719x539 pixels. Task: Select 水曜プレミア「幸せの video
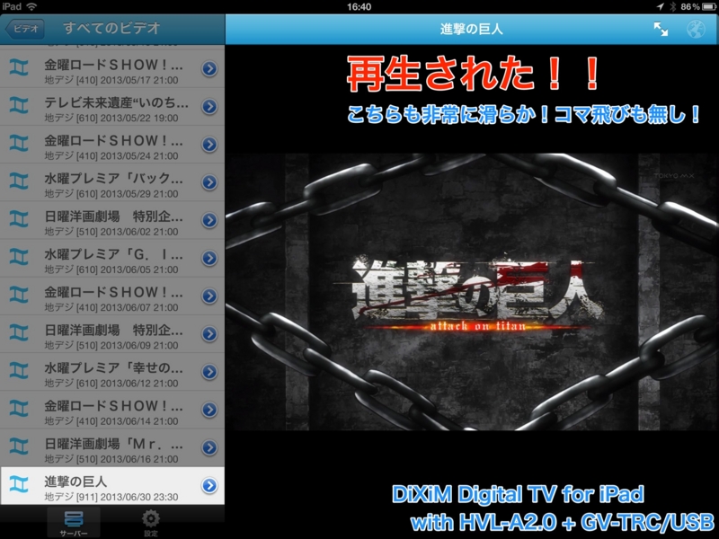[112, 372]
